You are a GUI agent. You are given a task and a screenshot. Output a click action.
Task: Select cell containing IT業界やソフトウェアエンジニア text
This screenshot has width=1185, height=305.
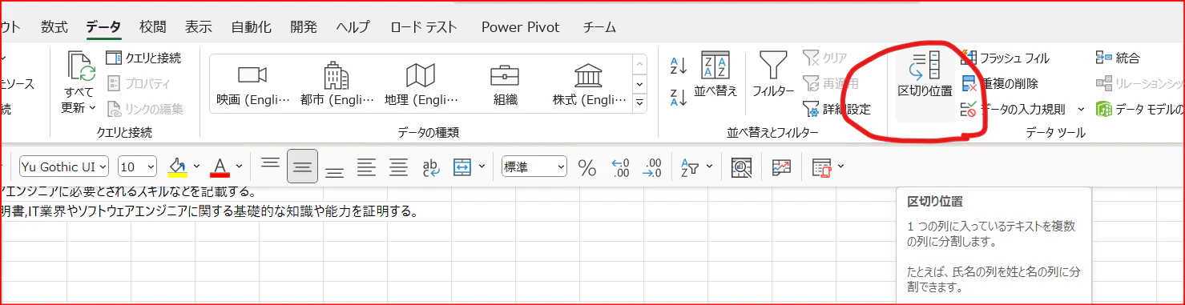click(210, 211)
